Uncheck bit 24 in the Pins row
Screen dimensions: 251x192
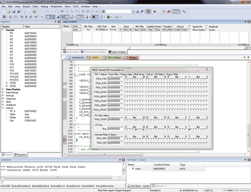coord(144,130)
